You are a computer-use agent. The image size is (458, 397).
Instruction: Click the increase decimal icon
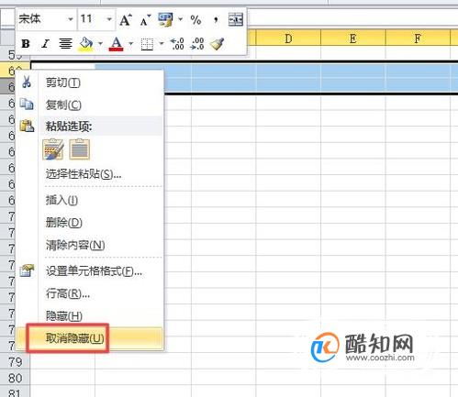click(x=177, y=44)
